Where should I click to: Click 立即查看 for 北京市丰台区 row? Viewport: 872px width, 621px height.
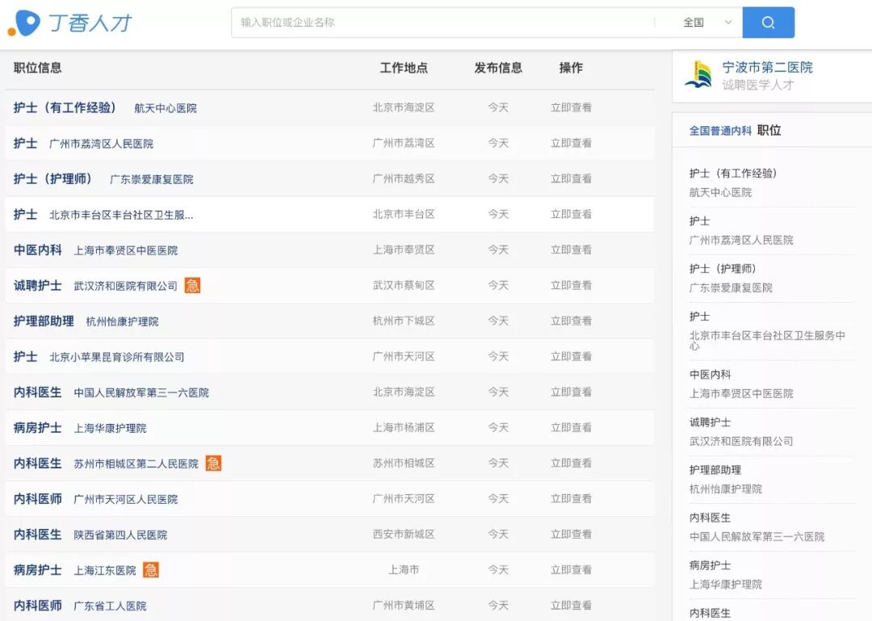[571, 214]
